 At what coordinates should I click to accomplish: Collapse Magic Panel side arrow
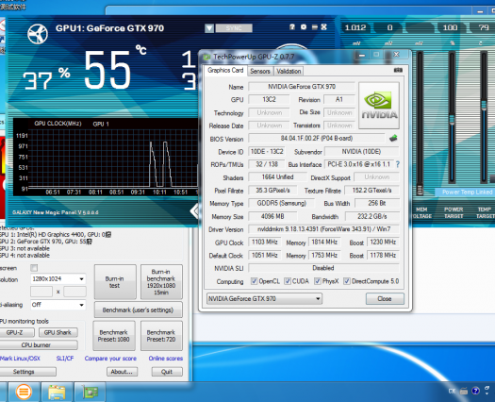click(194, 211)
